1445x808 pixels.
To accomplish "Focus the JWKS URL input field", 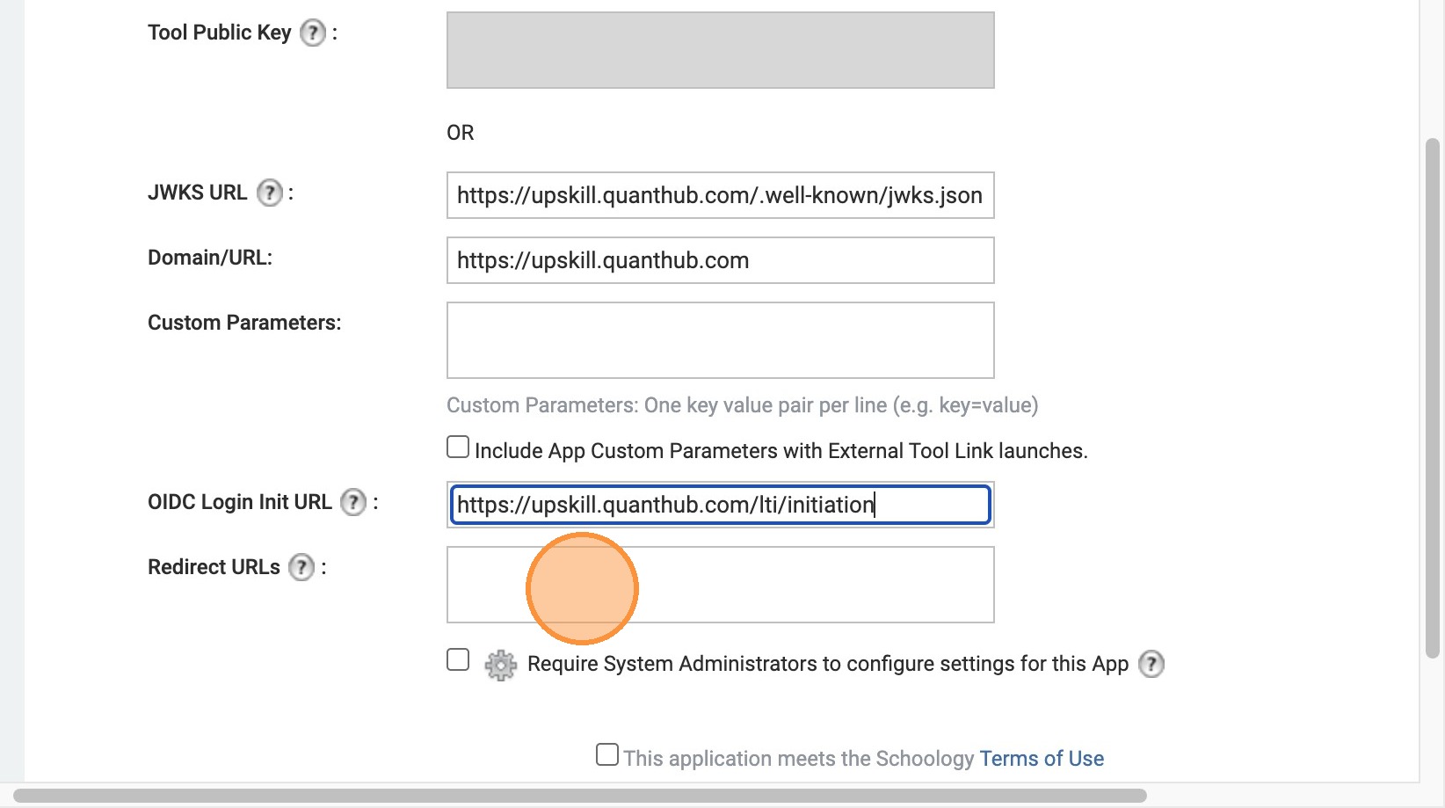I will 720,195.
